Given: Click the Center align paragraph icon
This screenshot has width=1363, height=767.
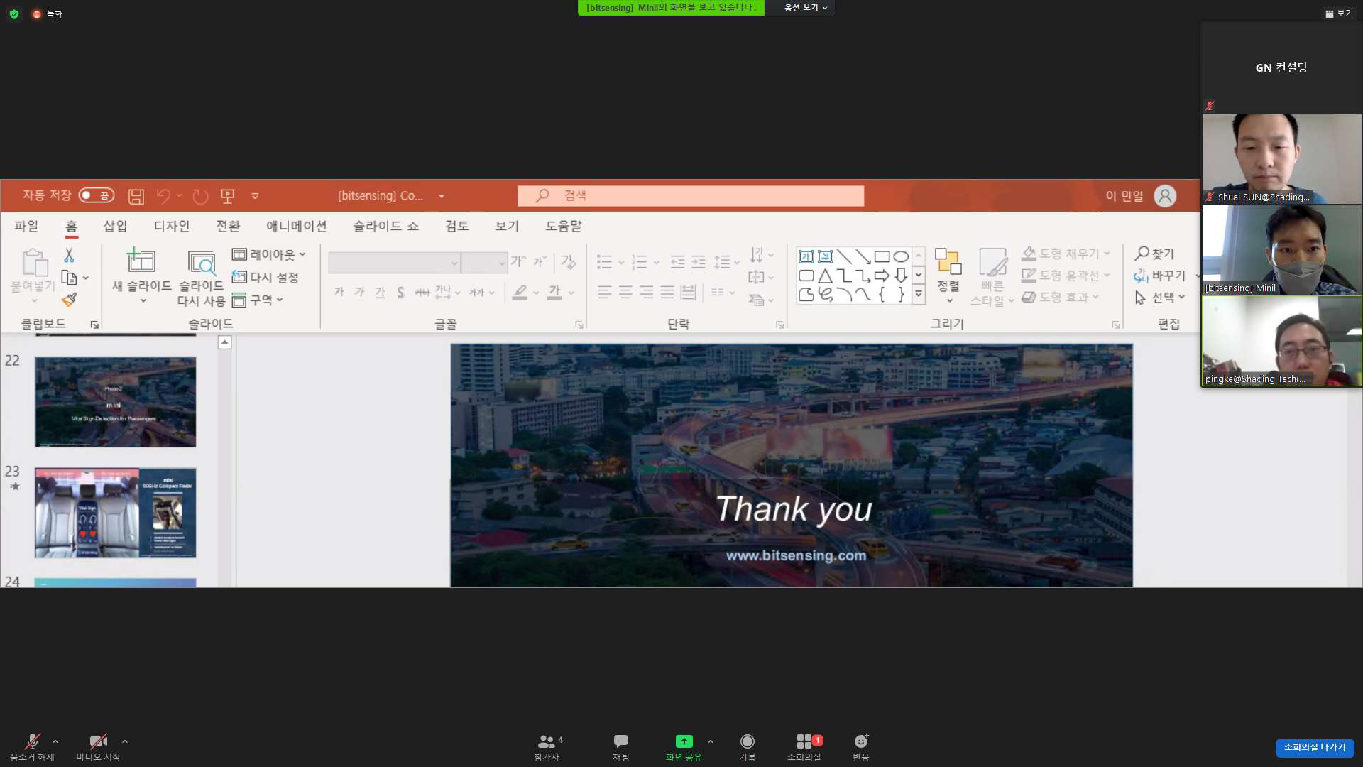Looking at the screenshot, I should [625, 292].
